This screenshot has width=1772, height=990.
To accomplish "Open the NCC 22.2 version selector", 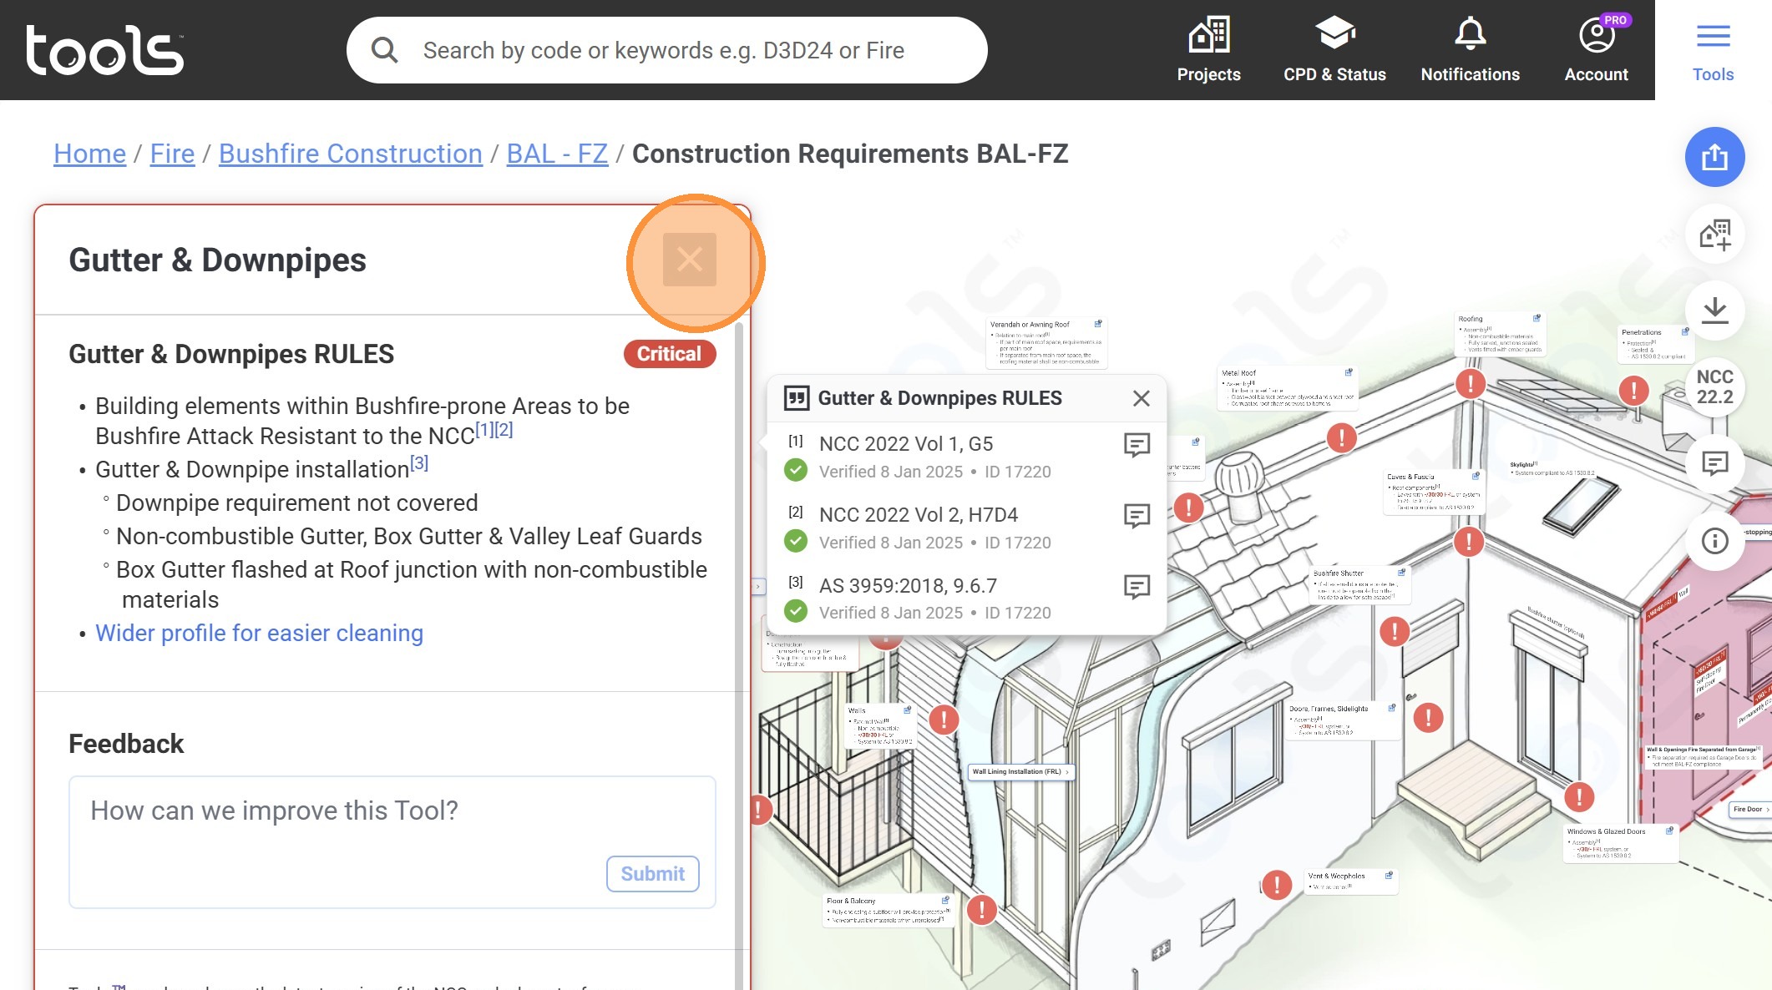I will point(1714,387).
